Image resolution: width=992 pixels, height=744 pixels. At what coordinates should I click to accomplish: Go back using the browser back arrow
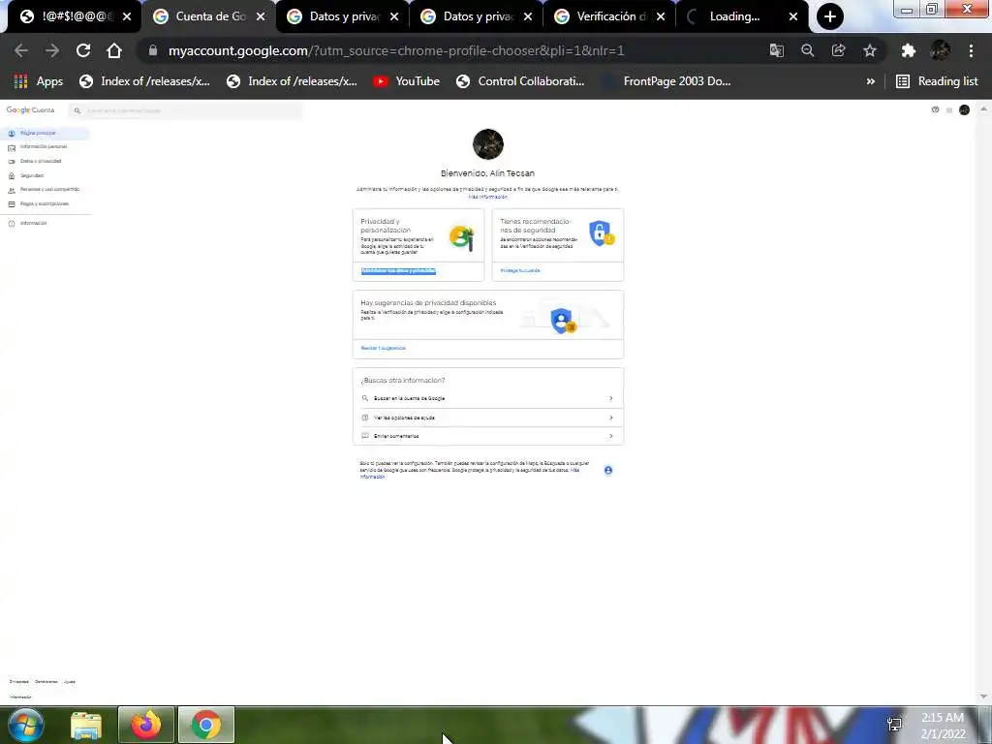point(21,50)
